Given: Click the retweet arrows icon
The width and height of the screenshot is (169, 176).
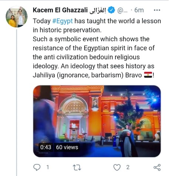Looking at the screenshot, I should 77,167.
